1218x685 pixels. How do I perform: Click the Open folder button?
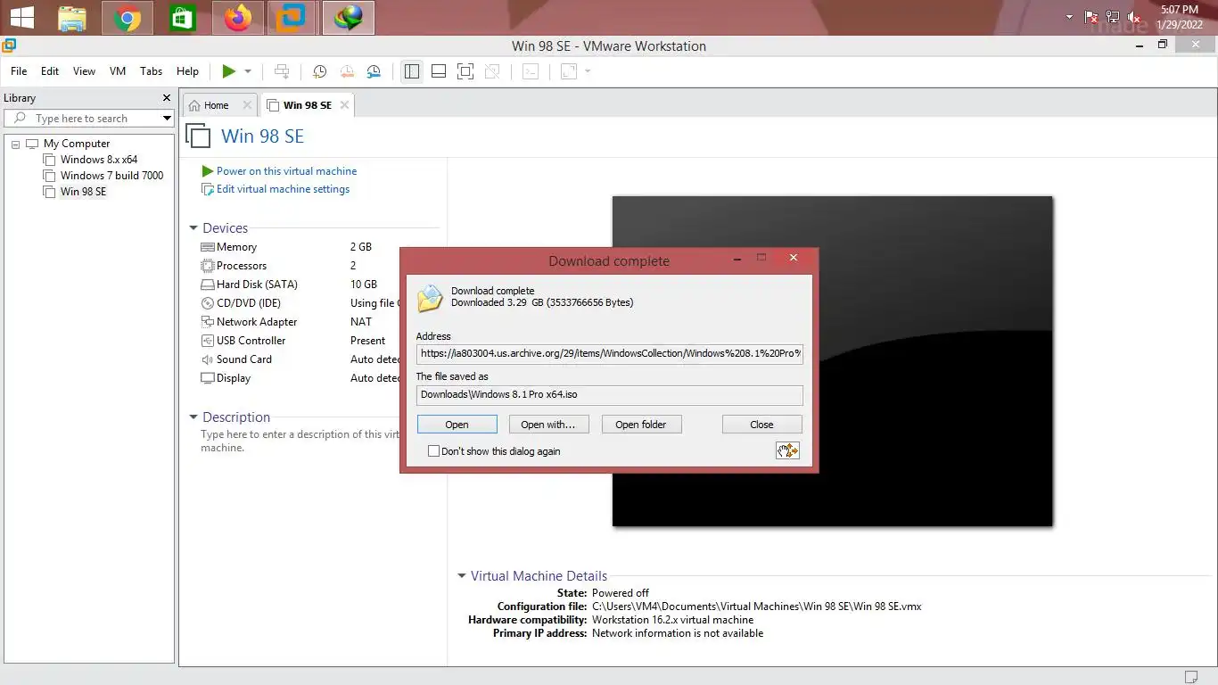[641, 425]
